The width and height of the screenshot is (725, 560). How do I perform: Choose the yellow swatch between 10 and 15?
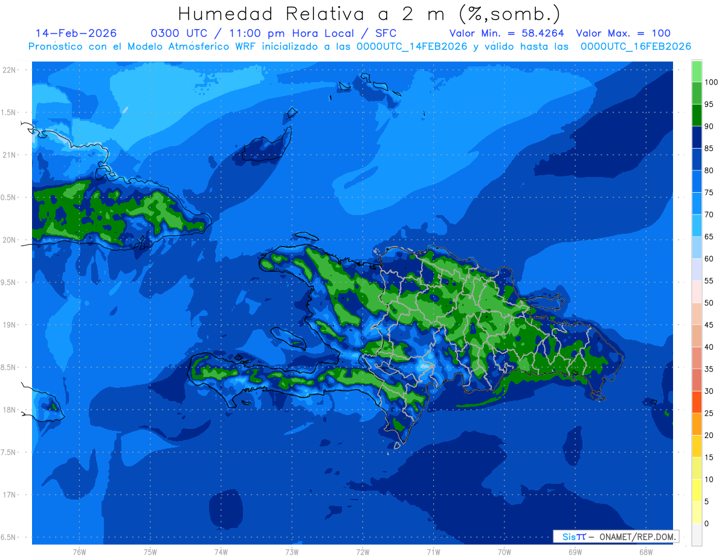[x=697, y=468]
